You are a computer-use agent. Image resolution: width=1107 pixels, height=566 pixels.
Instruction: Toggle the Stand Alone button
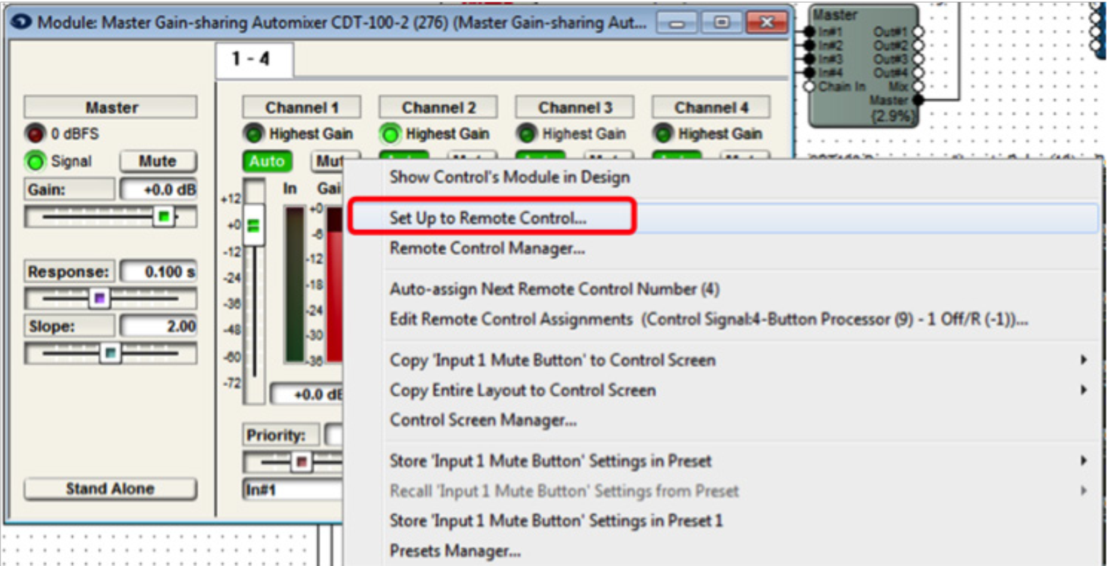click(110, 489)
